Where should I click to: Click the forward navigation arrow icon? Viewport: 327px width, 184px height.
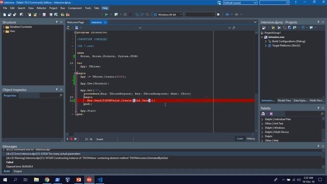point(237,14)
